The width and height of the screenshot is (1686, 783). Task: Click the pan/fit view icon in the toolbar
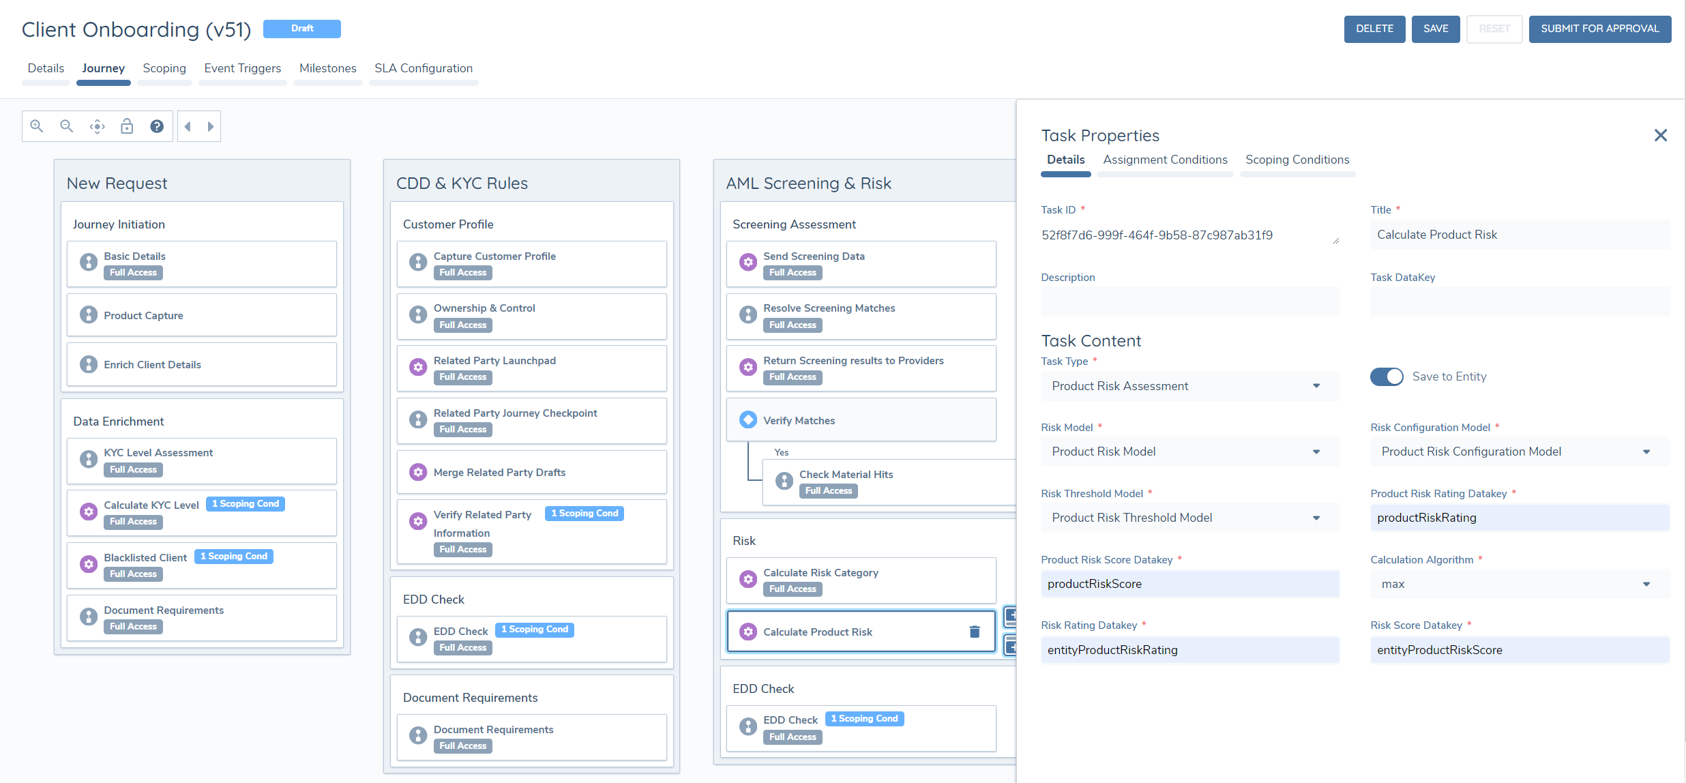[97, 126]
